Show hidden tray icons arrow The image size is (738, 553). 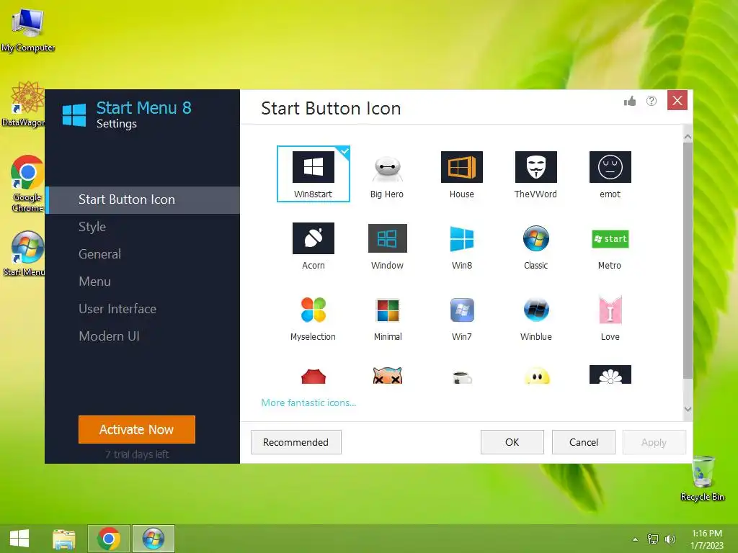(636, 539)
